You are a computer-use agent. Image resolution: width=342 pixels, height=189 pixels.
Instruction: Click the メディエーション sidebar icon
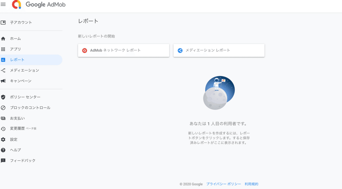click(x=3, y=70)
